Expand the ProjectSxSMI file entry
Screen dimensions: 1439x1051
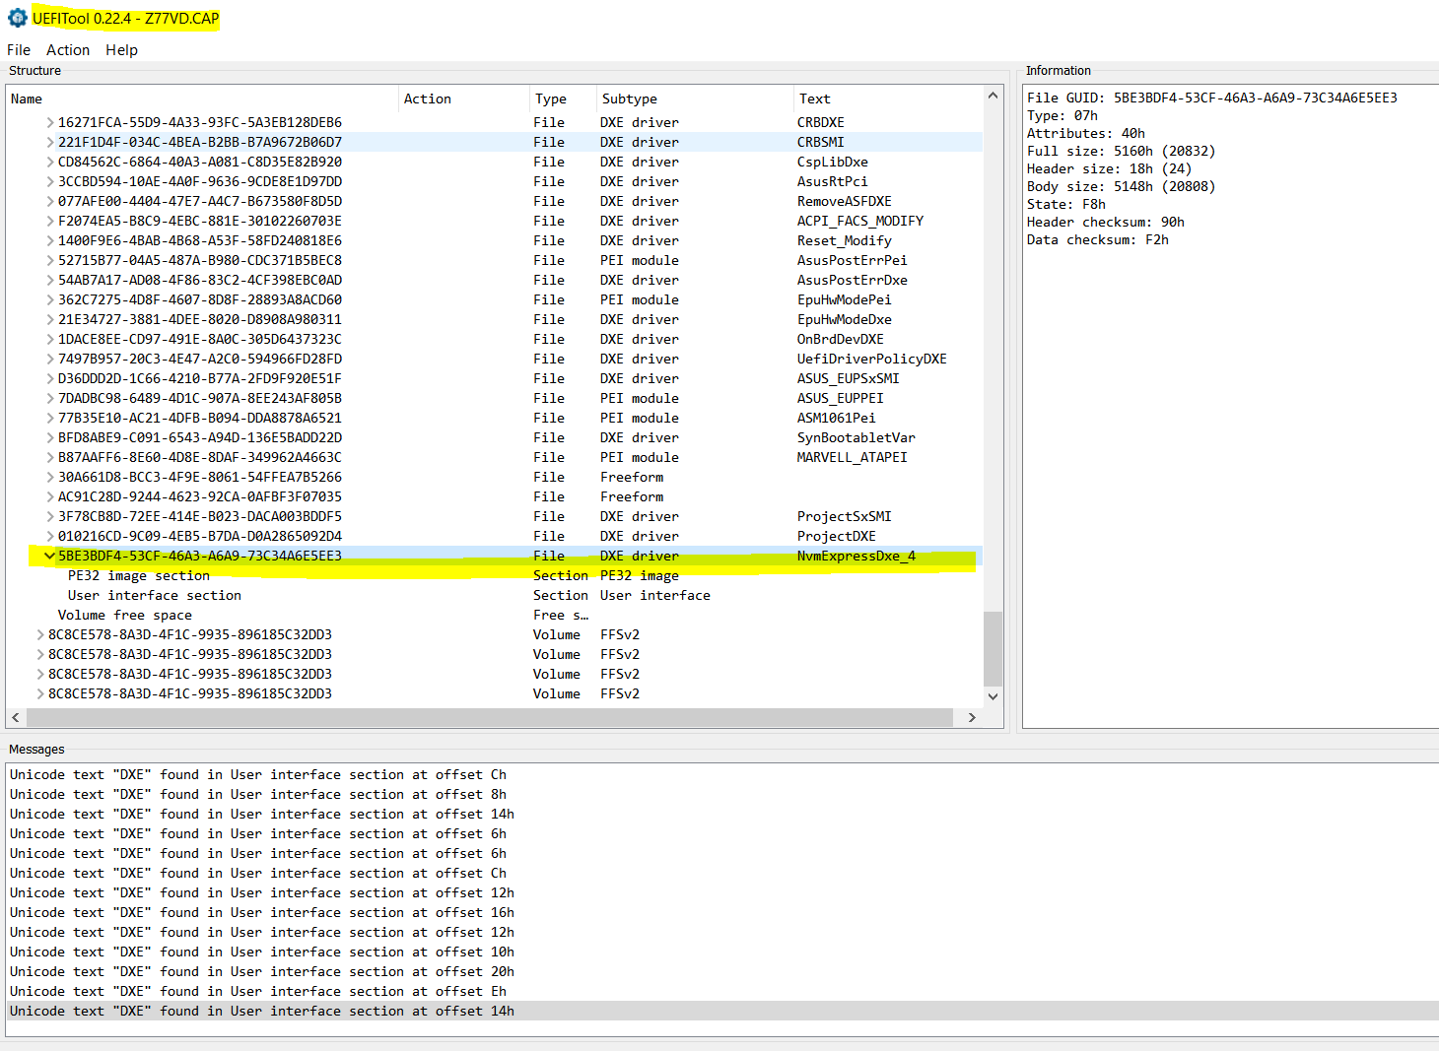point(50,517)
